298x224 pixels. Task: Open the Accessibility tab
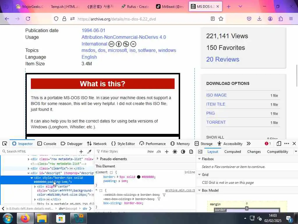pos(230,143)
